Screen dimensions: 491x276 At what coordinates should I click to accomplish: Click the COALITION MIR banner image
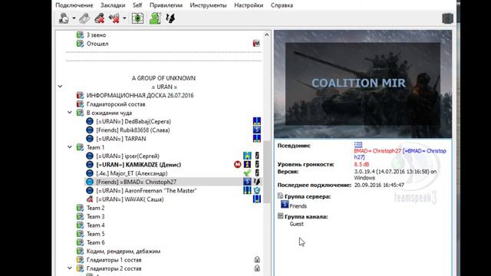[x=363, y=84]
